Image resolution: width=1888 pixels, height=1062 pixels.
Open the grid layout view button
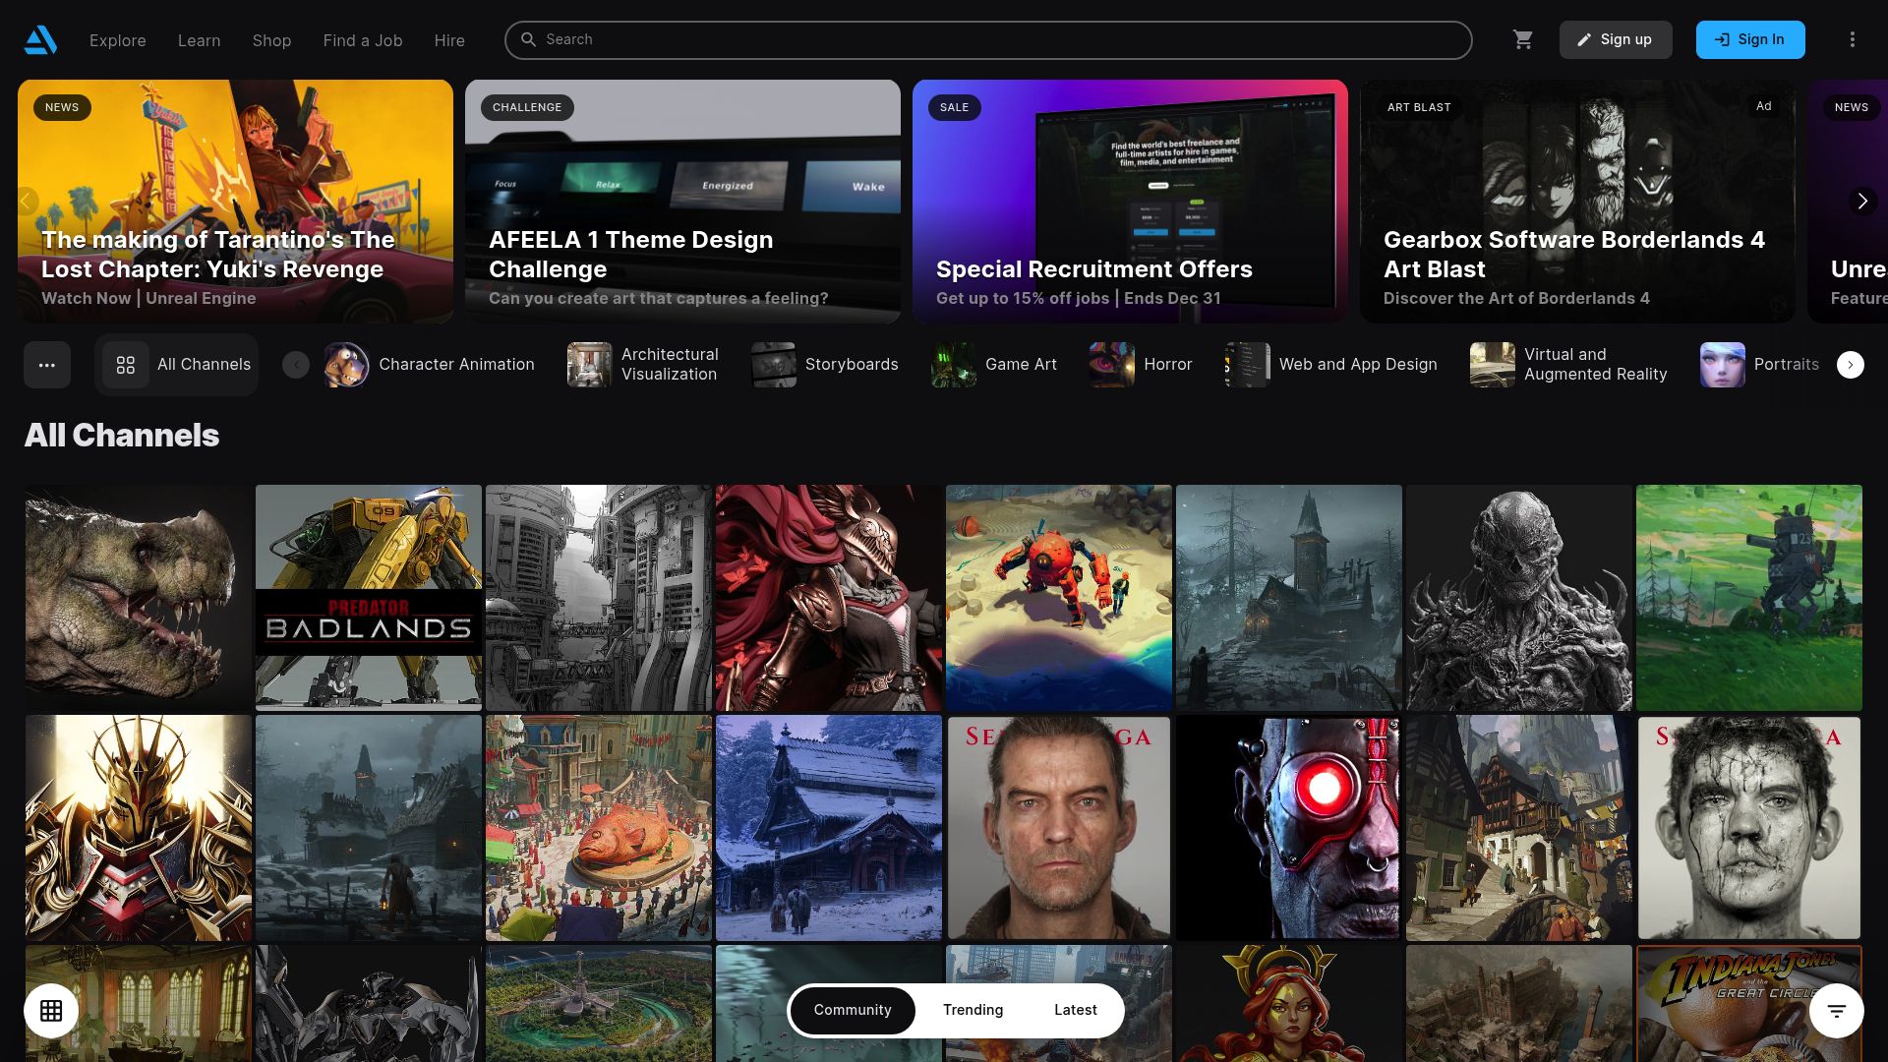(51, 1010)
